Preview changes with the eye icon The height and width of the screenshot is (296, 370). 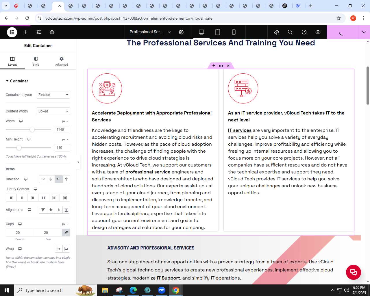click(318, 32)
